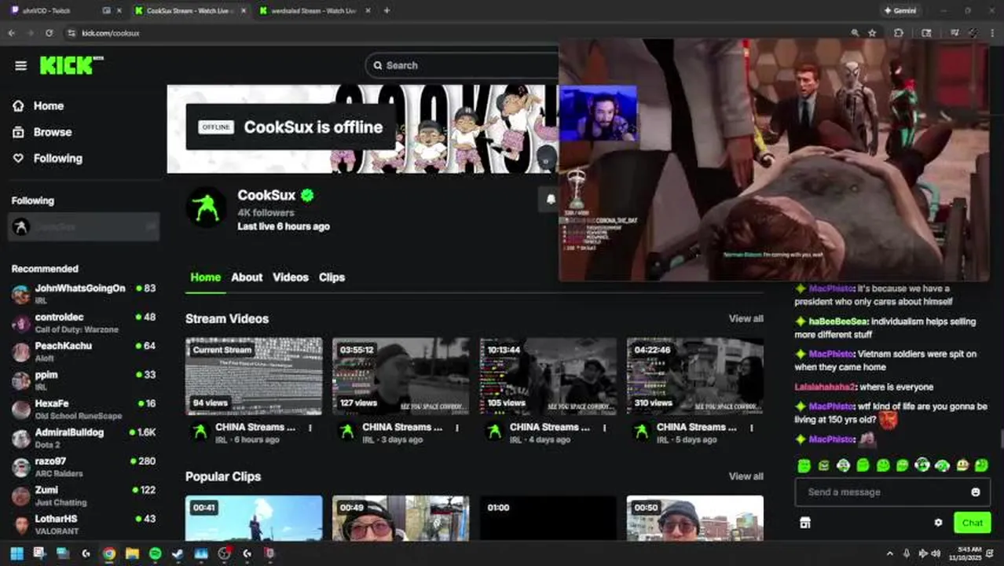
Task: Open the chat shop icon
Action: [x=804, y=523]
